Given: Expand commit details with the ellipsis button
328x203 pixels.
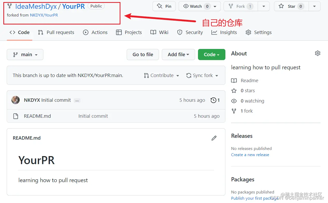Looking at the screenshot, I should pyautogui.click(x=77, y=101).
